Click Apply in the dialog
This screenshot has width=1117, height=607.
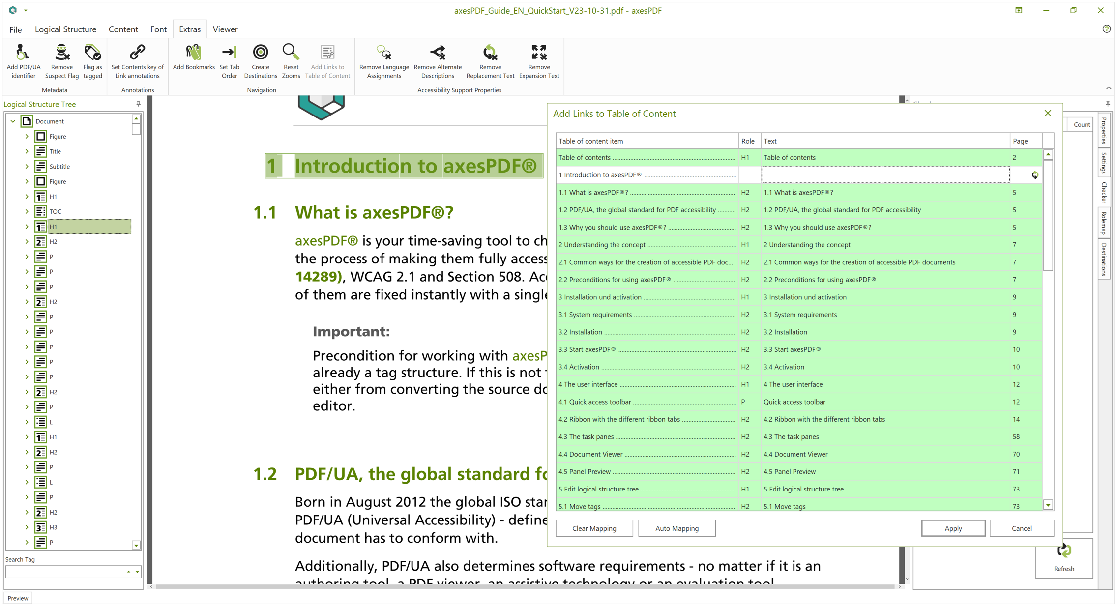pos(953,528)
